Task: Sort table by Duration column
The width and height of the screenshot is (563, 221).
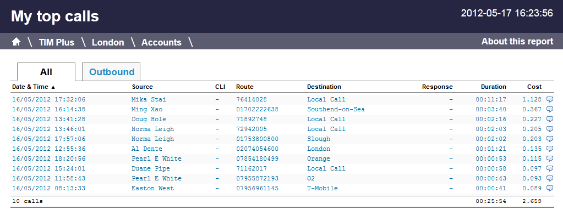Action: point(493,87)
